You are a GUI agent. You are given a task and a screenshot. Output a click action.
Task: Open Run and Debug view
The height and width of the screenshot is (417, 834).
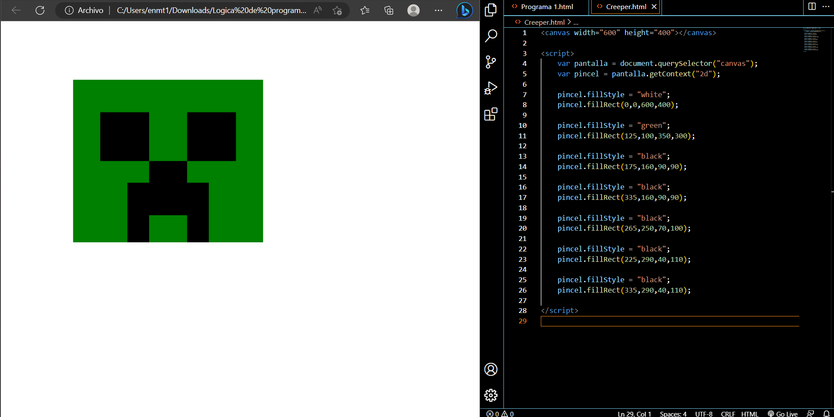pos(491,88)
